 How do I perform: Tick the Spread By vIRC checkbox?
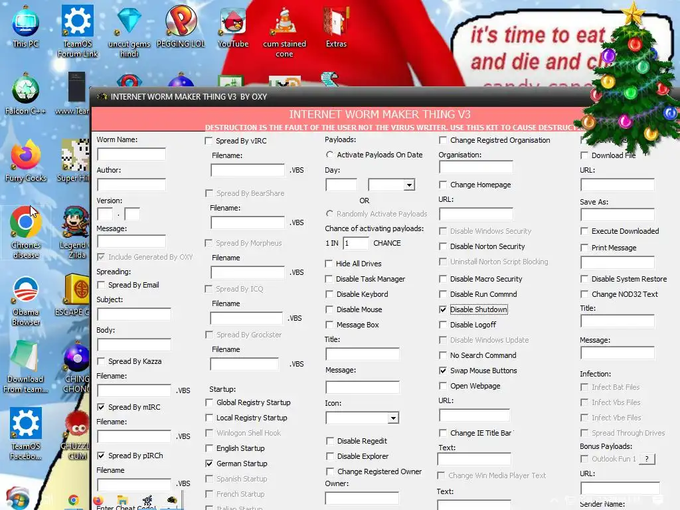(x=209, y=141)
